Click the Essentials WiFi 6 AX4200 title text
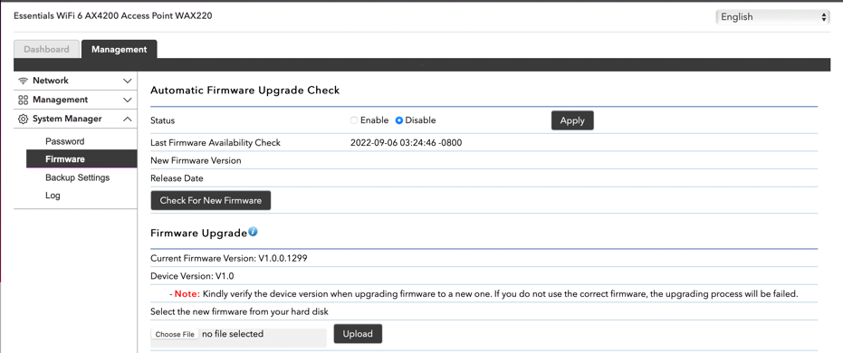Viewport: 843px width, 353px height. pos(113,16)
